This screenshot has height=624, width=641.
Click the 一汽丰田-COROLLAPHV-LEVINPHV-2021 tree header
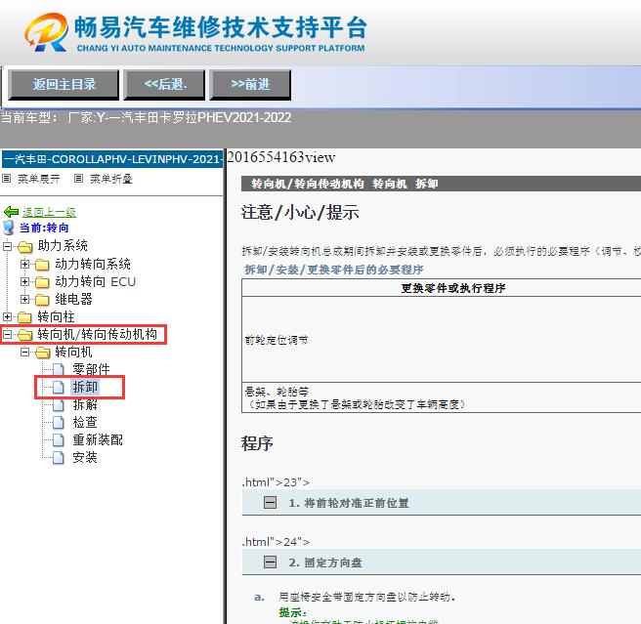[x=112, y=159]
